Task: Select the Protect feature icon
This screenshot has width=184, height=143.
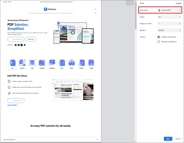Action: (x=82, y=63)
